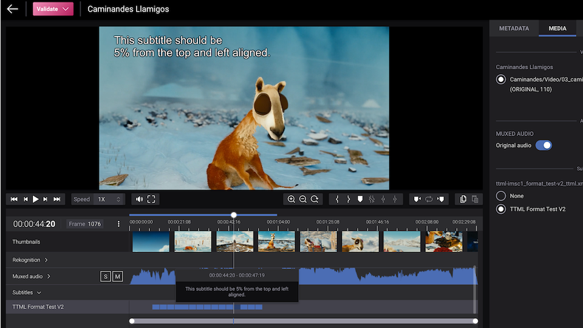The height and width of the screenshot is (328, 583).
Task: Jump to the end of the video
Action: click(57, 199)
